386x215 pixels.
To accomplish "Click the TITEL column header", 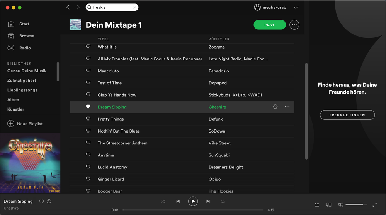I will [103, 39].
